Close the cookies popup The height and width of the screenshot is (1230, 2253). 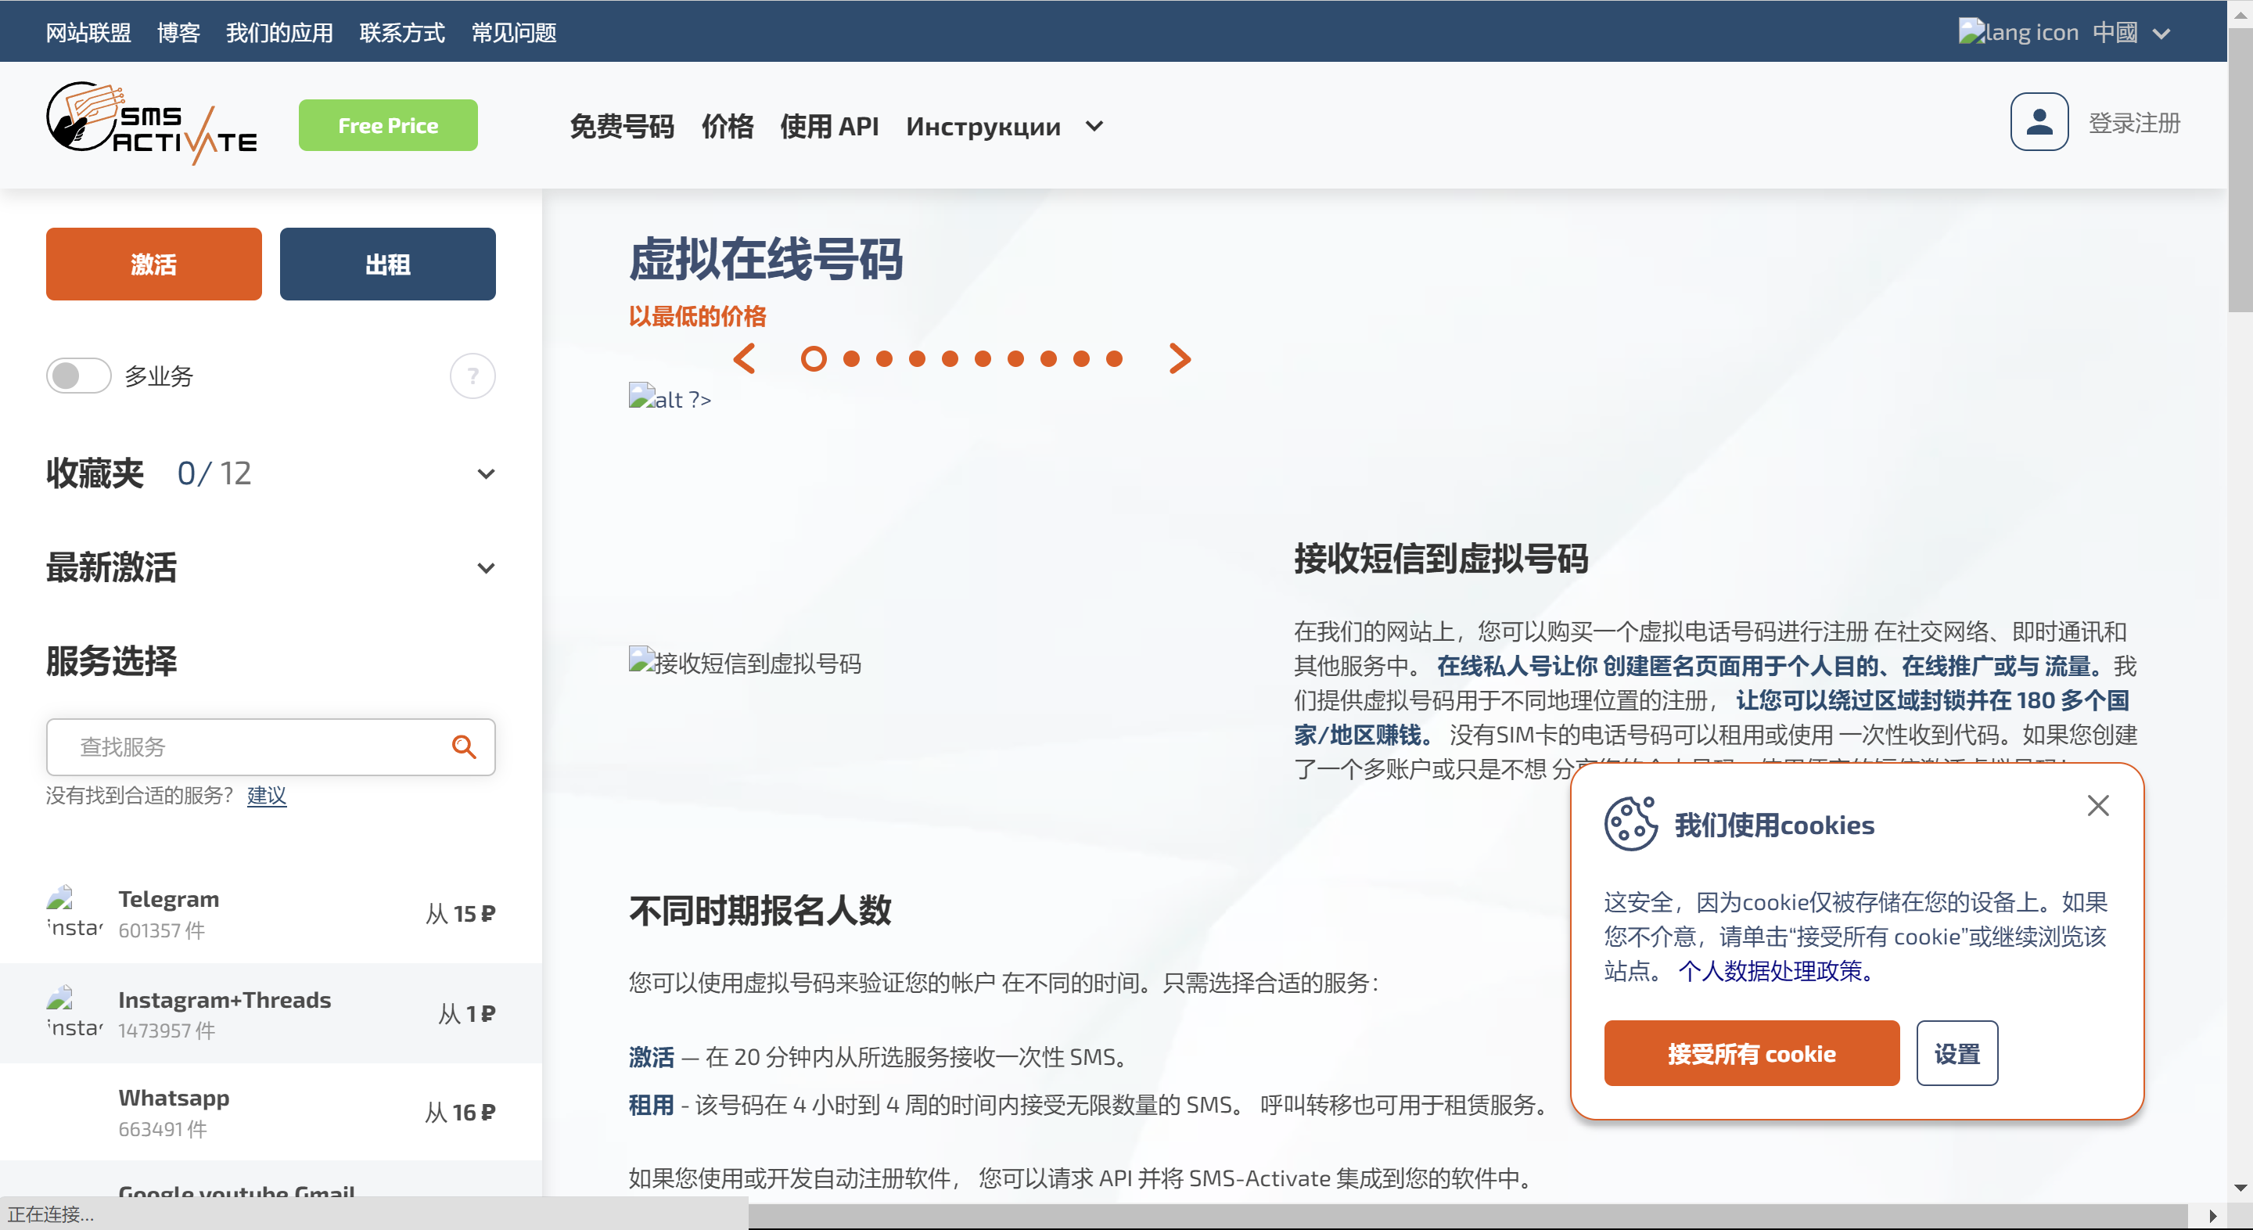tap(2097, 806)
